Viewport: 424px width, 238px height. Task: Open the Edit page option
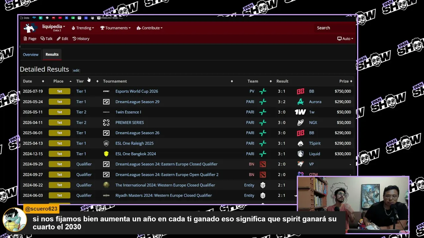pos(62,39)
